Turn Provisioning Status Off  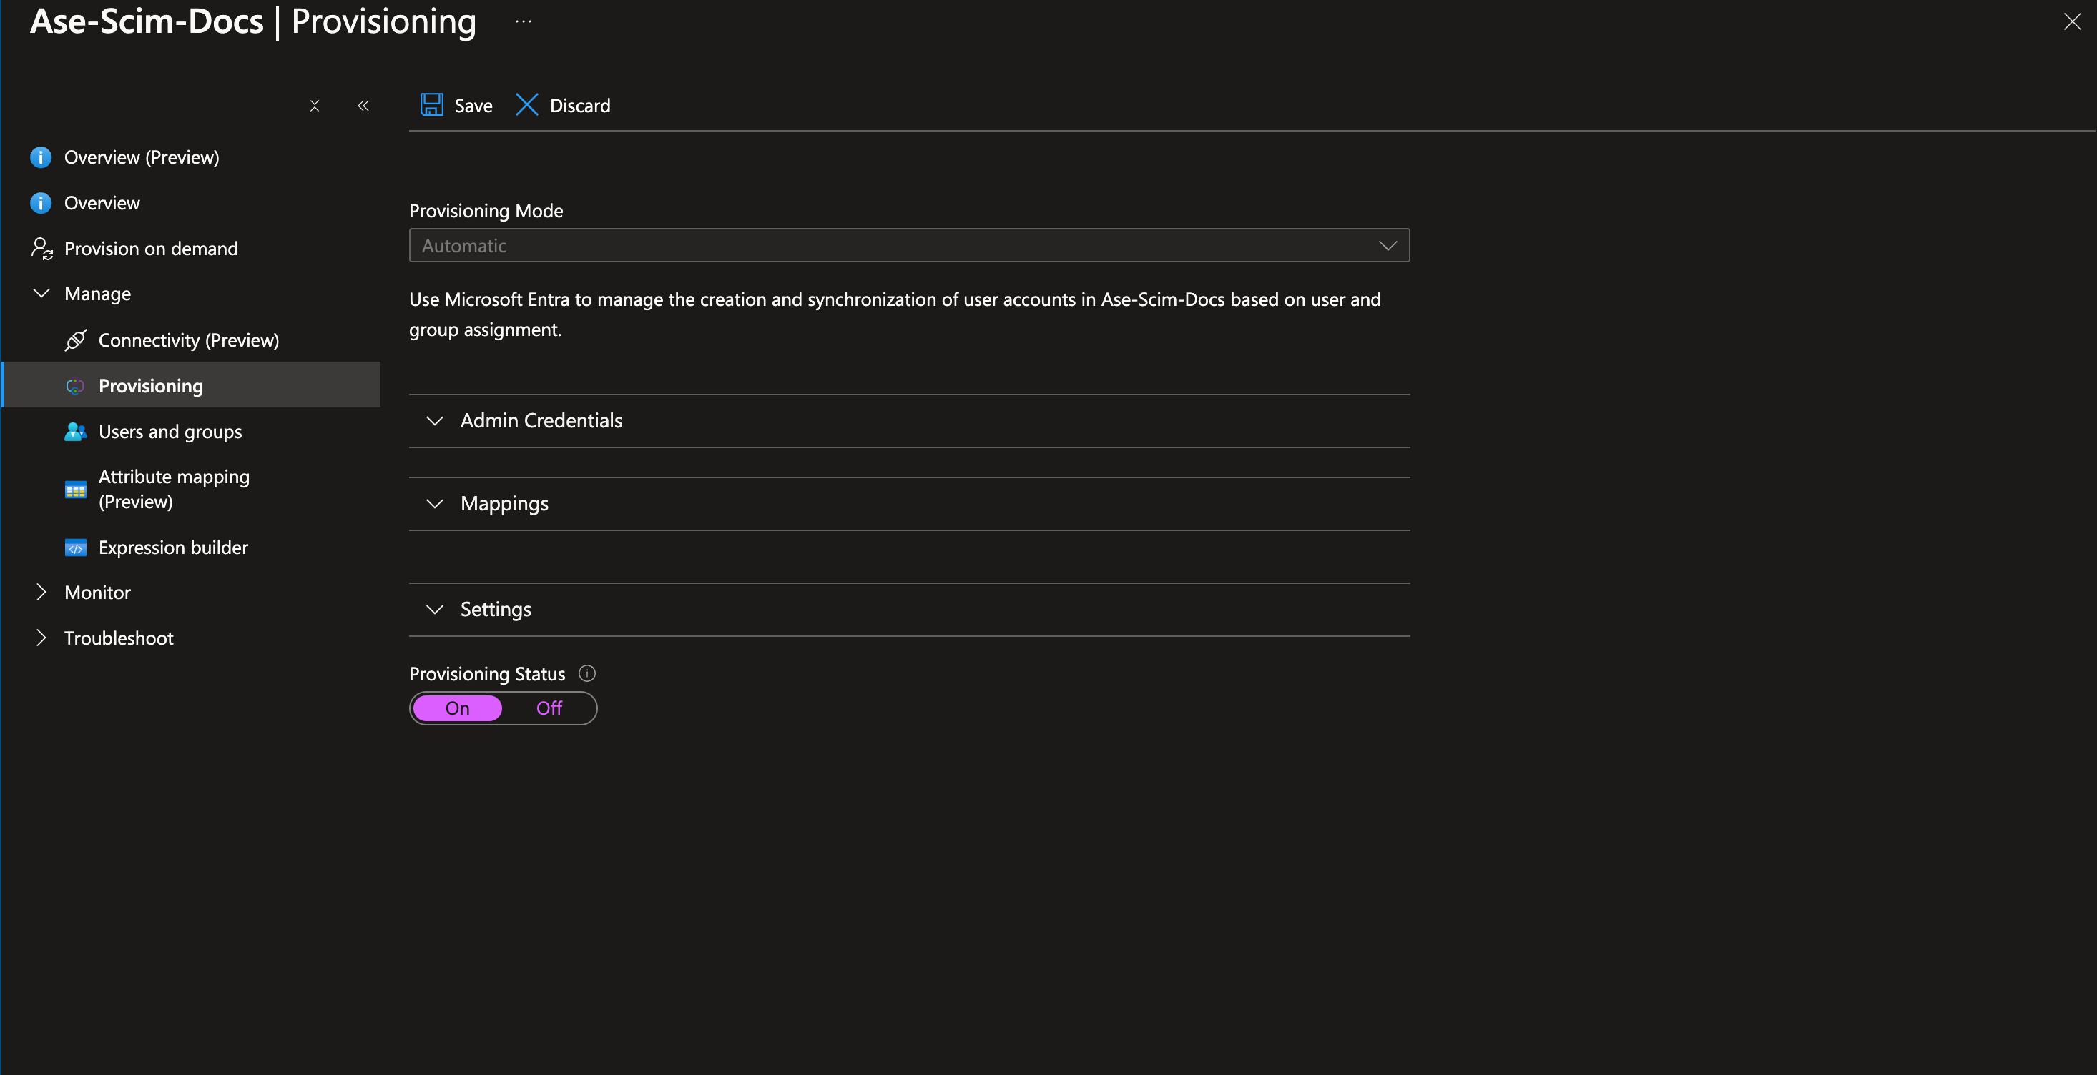coord(549,708)
